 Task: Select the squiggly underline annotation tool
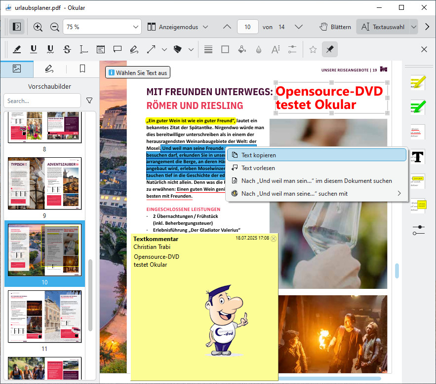pos(50,49)
